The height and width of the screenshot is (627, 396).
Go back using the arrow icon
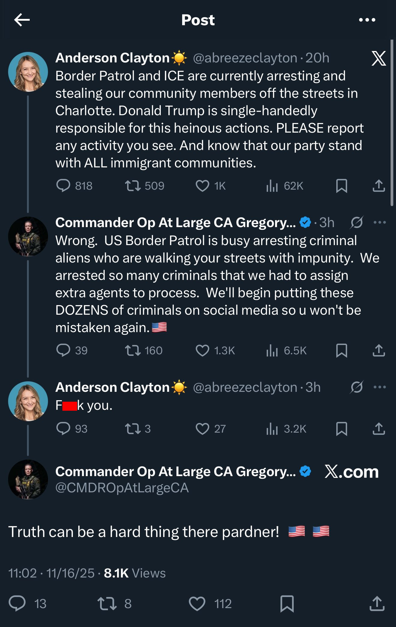pyautogui.click(x=22, y=20)
